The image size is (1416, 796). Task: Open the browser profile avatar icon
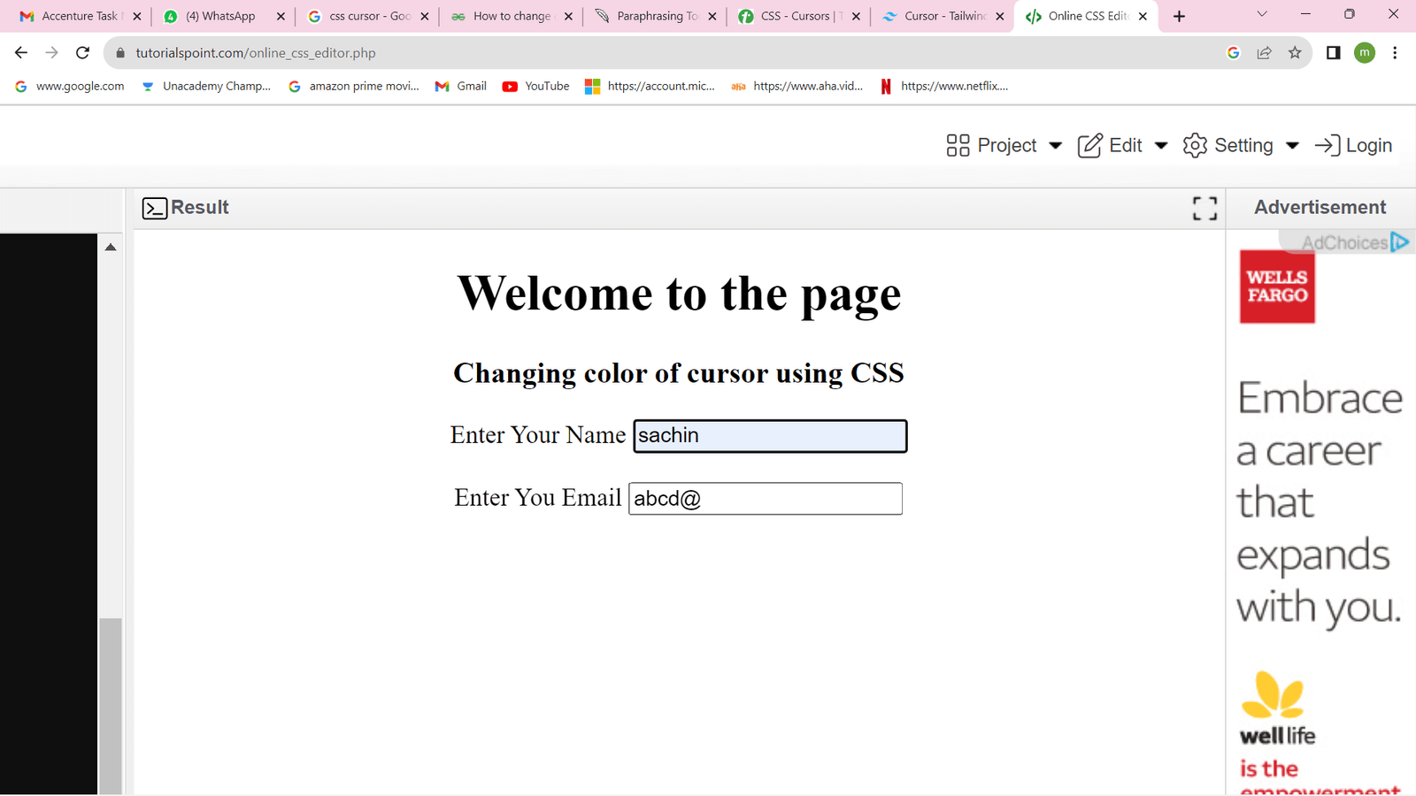(1364, 53)
